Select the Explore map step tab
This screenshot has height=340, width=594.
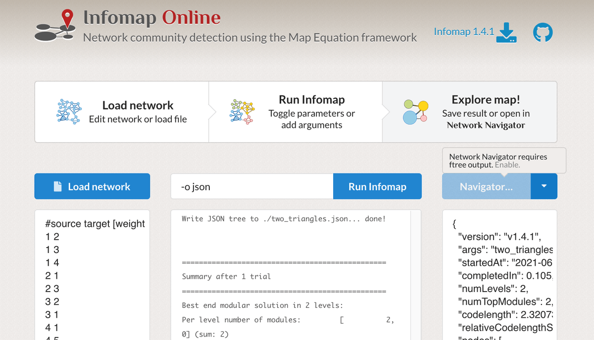[470, 112]
